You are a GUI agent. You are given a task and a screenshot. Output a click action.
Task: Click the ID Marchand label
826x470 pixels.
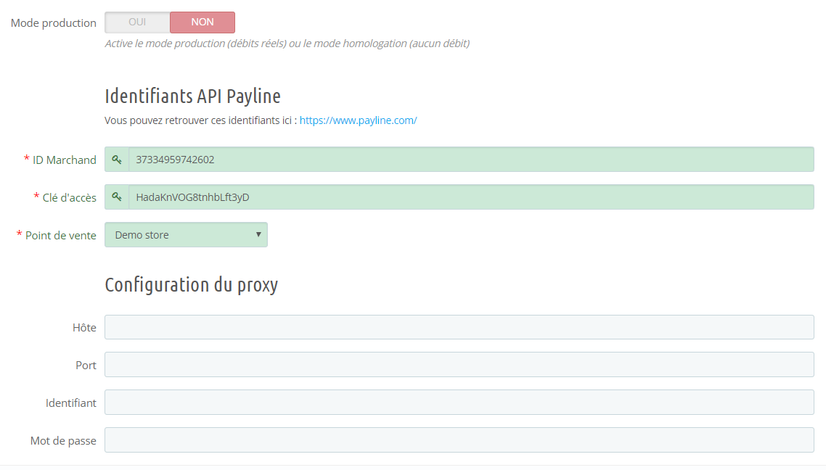[x=64, y=160]
